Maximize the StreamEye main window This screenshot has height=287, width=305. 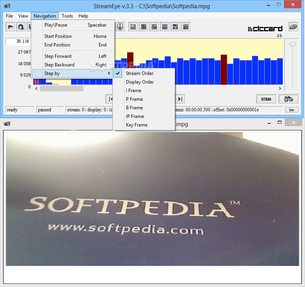(x=279, y=5)
